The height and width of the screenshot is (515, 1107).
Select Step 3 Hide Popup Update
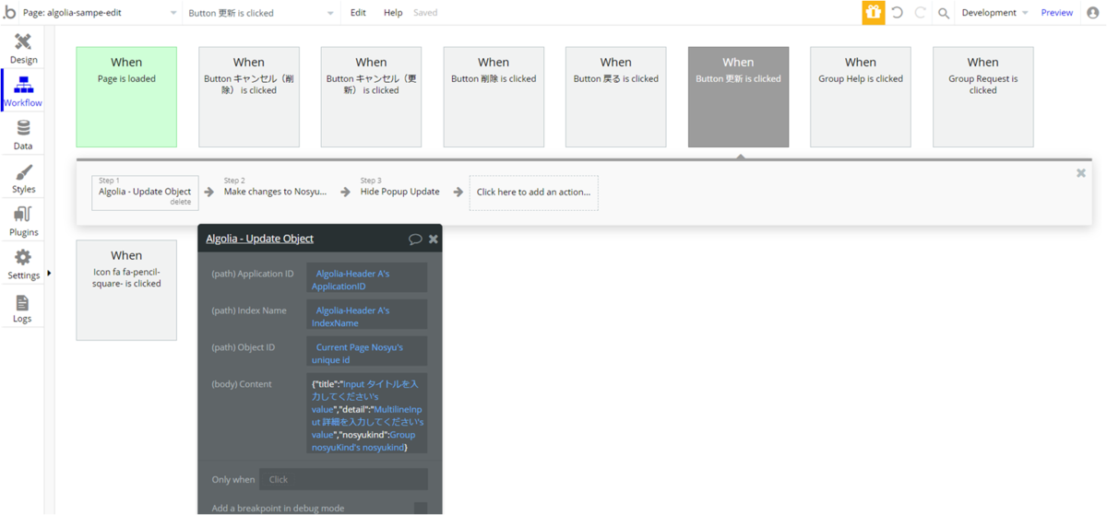click(x=399, y=192)
